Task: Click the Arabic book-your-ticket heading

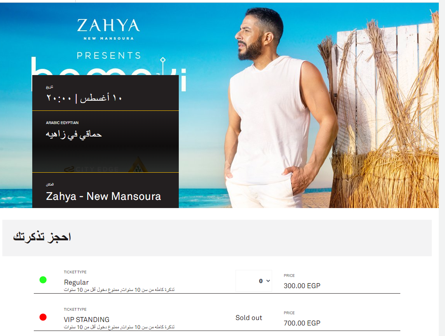Action: (x=42, y=236)
